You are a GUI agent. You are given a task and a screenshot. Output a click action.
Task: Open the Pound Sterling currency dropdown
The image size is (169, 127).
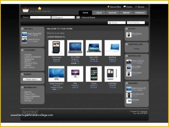pos(136,22)
